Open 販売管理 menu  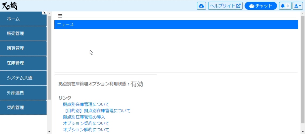point(23,33)
